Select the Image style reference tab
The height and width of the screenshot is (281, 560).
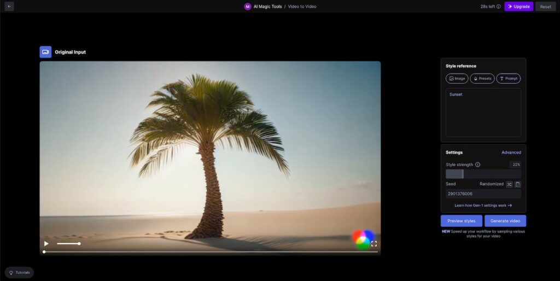click(x=457, y=78)
